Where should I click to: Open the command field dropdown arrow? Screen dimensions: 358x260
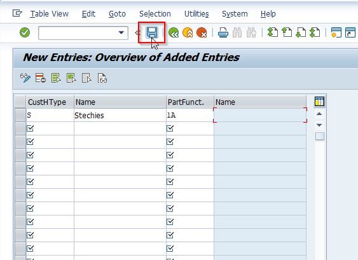121,32
